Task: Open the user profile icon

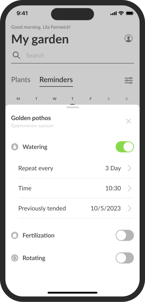Action: (x=129, y=38)
